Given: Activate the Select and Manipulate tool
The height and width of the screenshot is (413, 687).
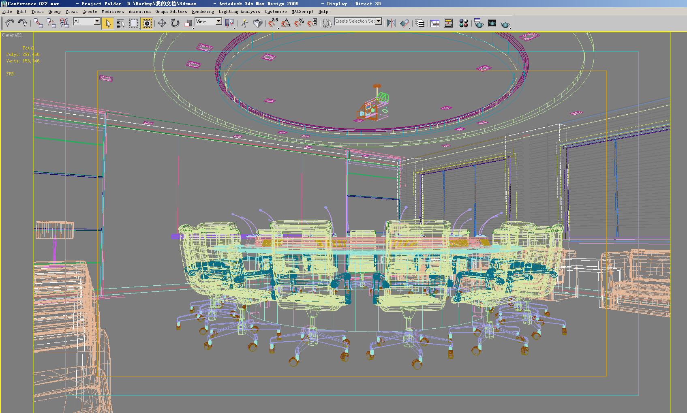Looking at the screenshot, I should click(x=245, y=23).
